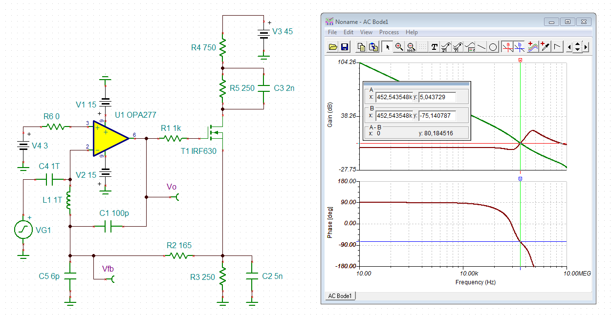This screenshot has height=318, width=611.
Task: Open the Process menu
Action: click(389, 32)
